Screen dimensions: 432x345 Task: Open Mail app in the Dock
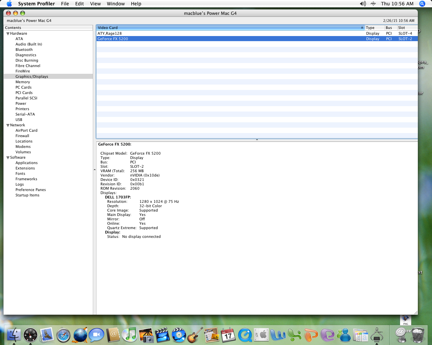pyautogui.click(x=47, y=335)
